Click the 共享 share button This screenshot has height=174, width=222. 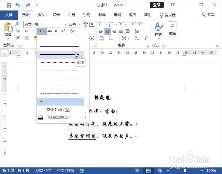click(x=208, y=15)
